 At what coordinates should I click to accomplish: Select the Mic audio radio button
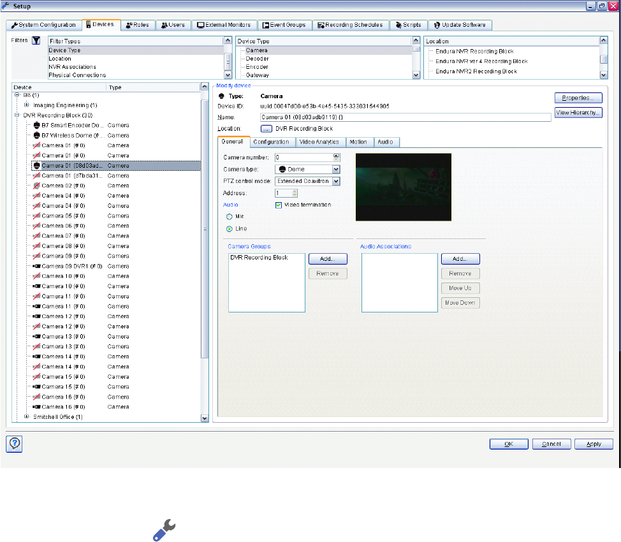229,217
